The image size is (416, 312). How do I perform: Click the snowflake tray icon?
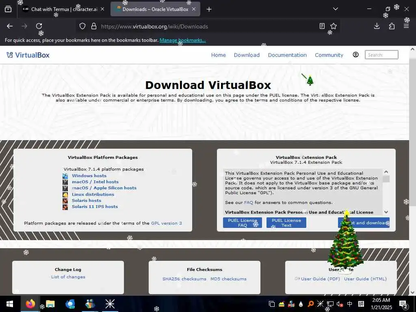coord(320,304)
